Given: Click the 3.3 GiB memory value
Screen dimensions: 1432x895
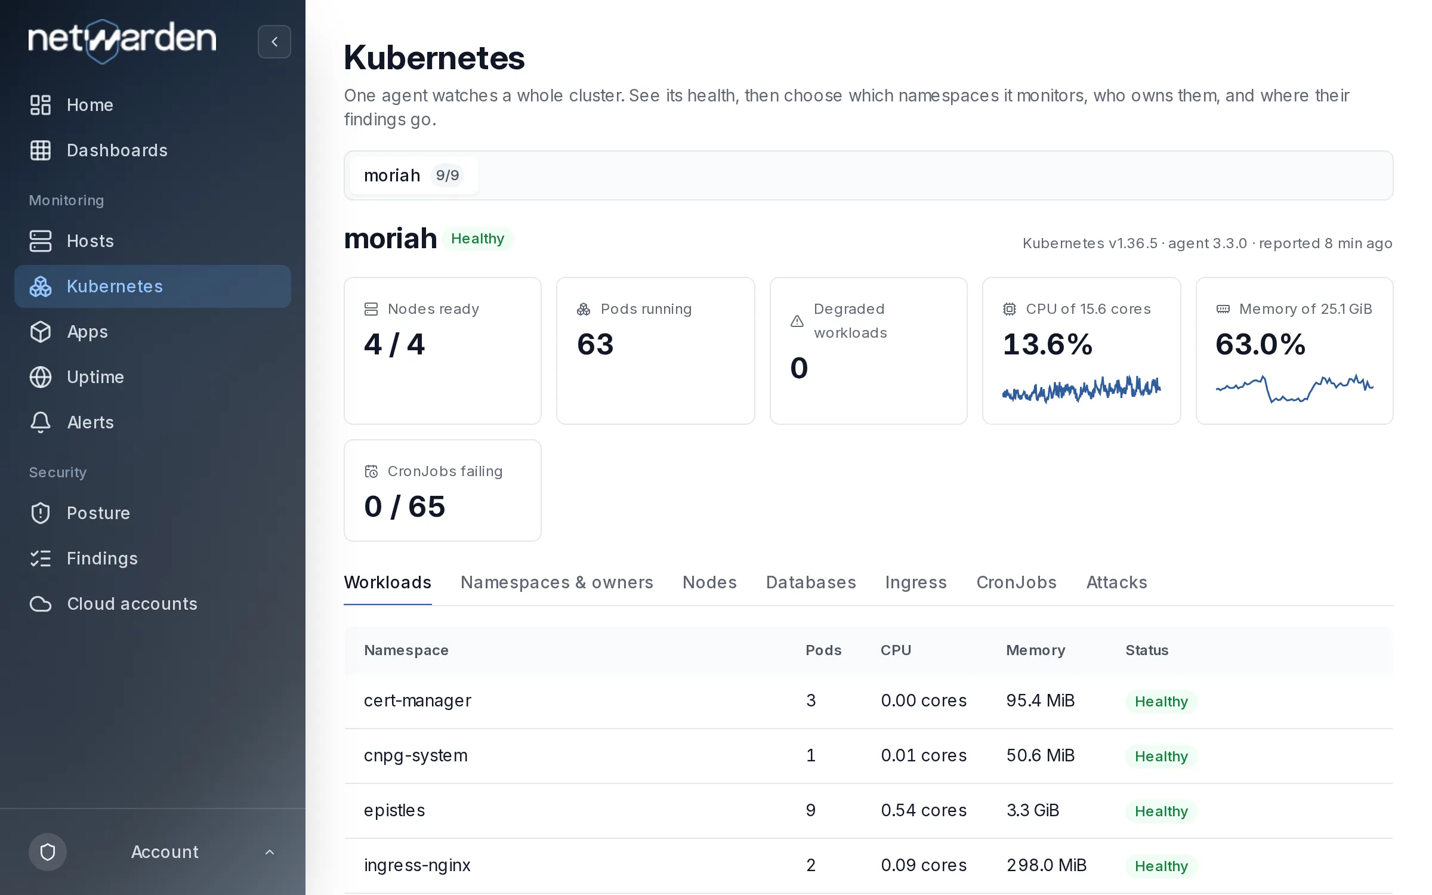Looking at the screenshot, I should tap(1033, 810).
